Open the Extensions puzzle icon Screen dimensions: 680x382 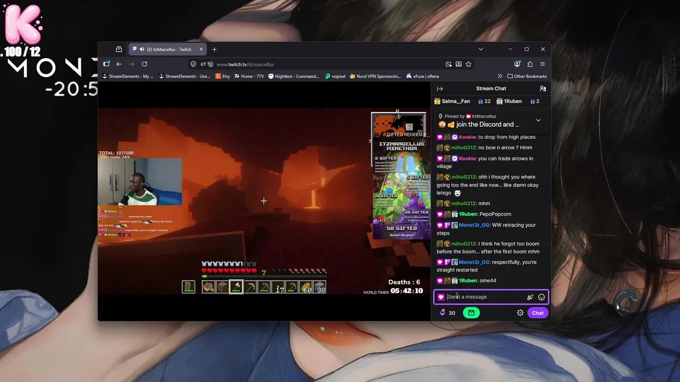(530, 64)
